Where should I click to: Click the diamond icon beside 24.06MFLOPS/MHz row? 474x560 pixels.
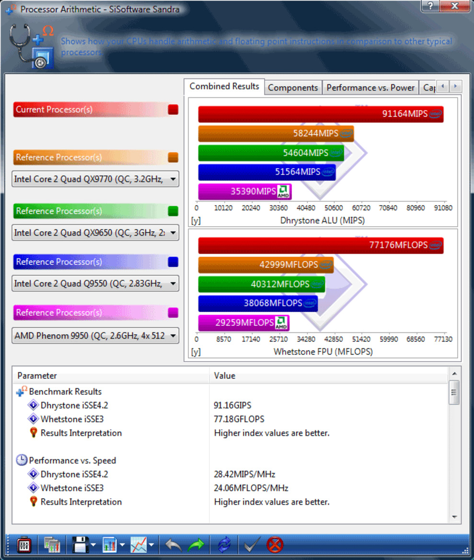(x=33, y=488)
